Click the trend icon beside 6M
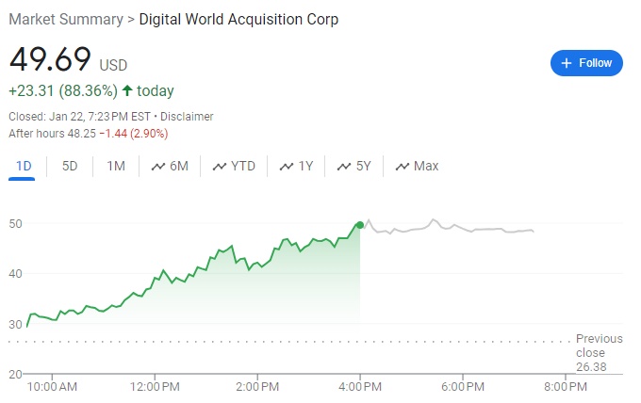This screenshot has width=641, height=403. [x=158, y=167]
